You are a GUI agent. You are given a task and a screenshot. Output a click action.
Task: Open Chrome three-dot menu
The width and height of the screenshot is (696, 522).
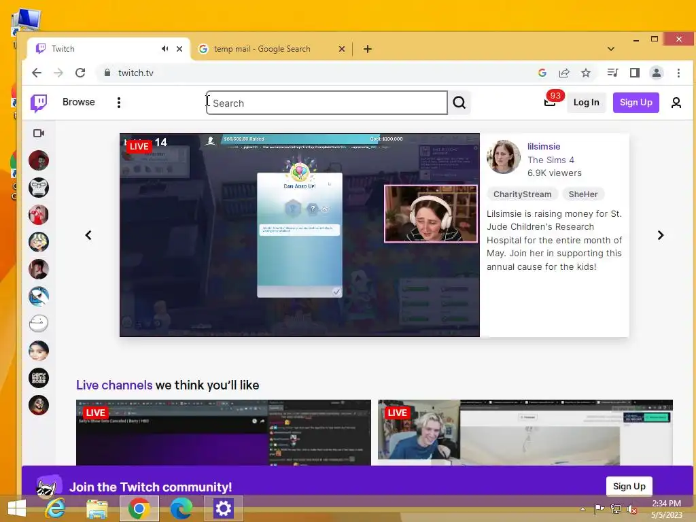[x=678, y=73]
